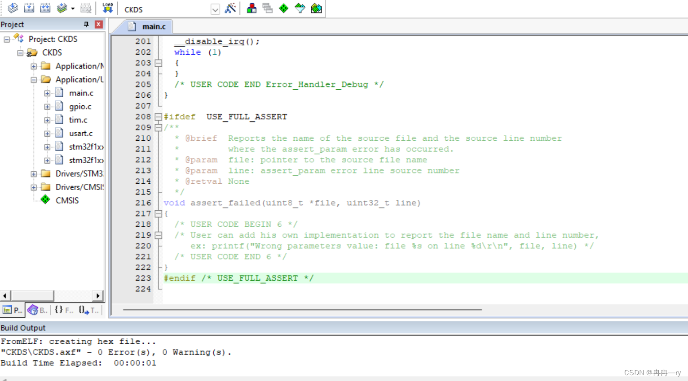The width and height of the screenshot is (688, 381).
Task: Launch the Pack Installer toolbar icon
Action: (316, 8)
